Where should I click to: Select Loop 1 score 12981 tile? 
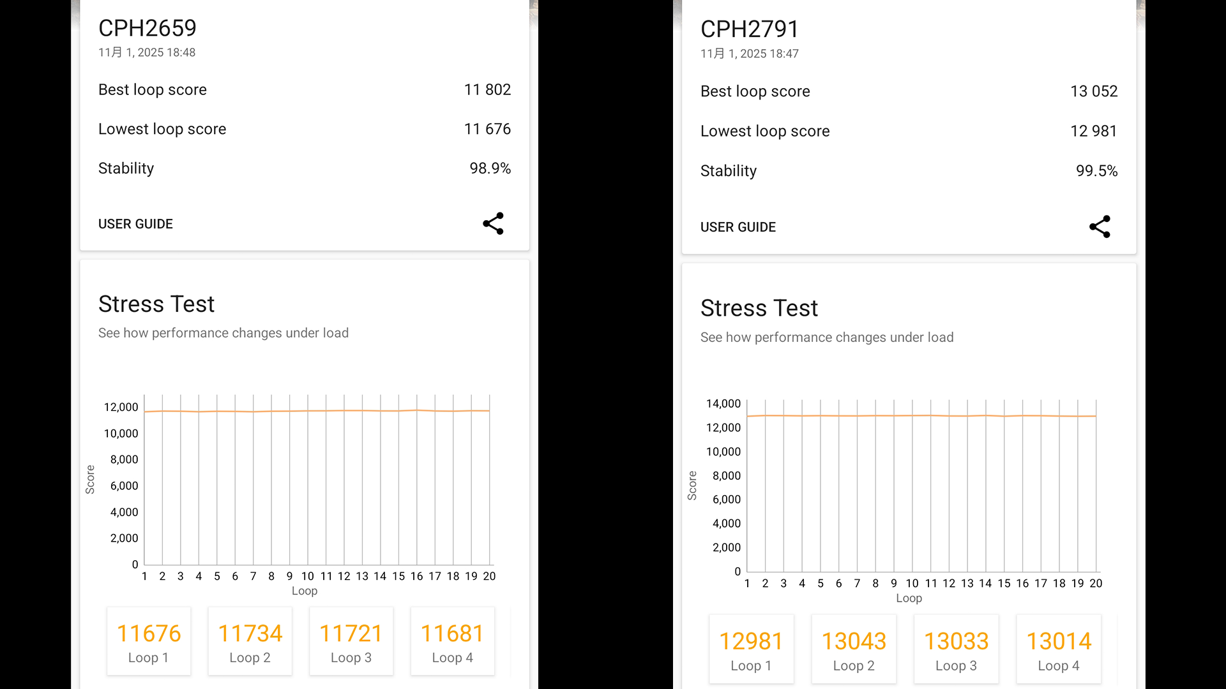pos(751,649)
